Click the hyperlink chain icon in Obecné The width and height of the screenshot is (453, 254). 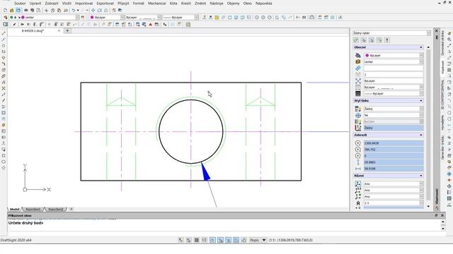[358, 68]
